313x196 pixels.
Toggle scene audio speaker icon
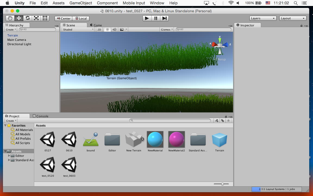pos(114,29)
